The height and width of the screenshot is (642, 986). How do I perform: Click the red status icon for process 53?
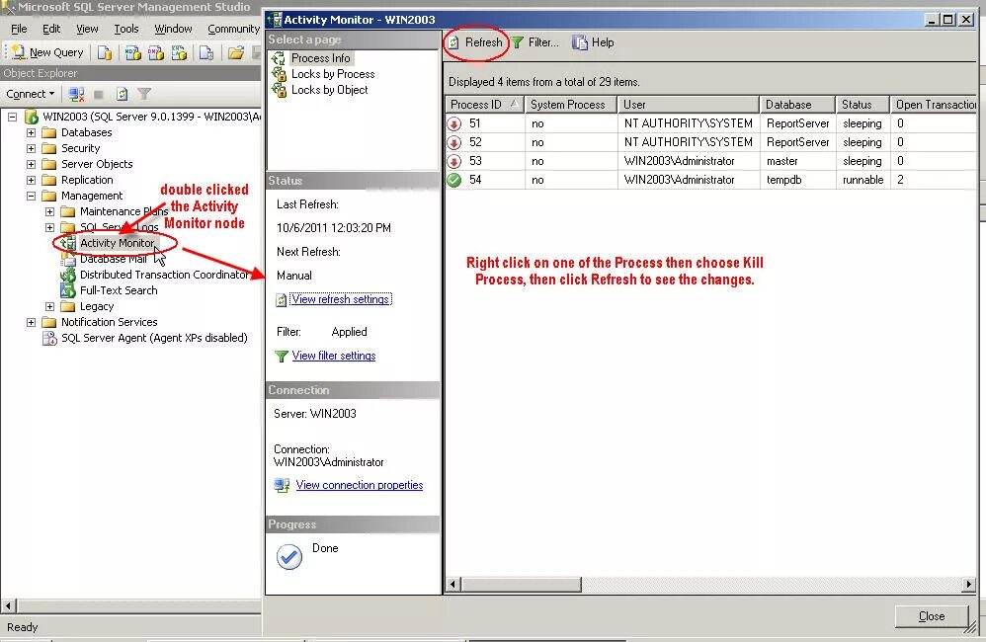click(454, 162)
